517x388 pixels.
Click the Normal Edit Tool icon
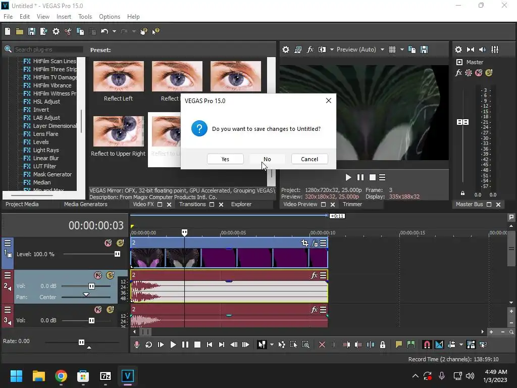pos(262,345)
